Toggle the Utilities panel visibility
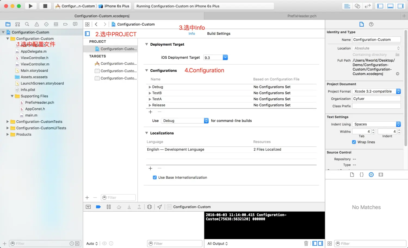 point(401,6)
